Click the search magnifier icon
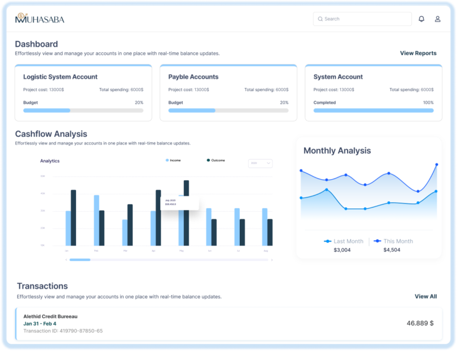 320,19
